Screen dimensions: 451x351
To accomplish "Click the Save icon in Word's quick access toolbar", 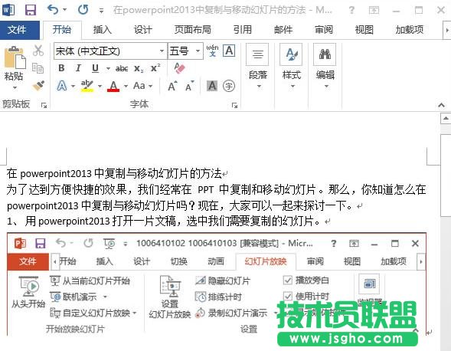I will [x=31, y=10].
